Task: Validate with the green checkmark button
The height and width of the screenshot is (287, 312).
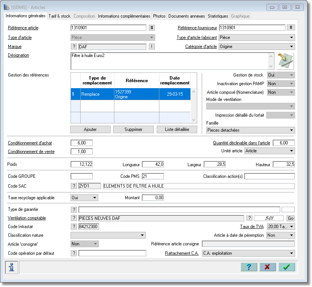Action: pyautogui.click(x=286, y=267)
